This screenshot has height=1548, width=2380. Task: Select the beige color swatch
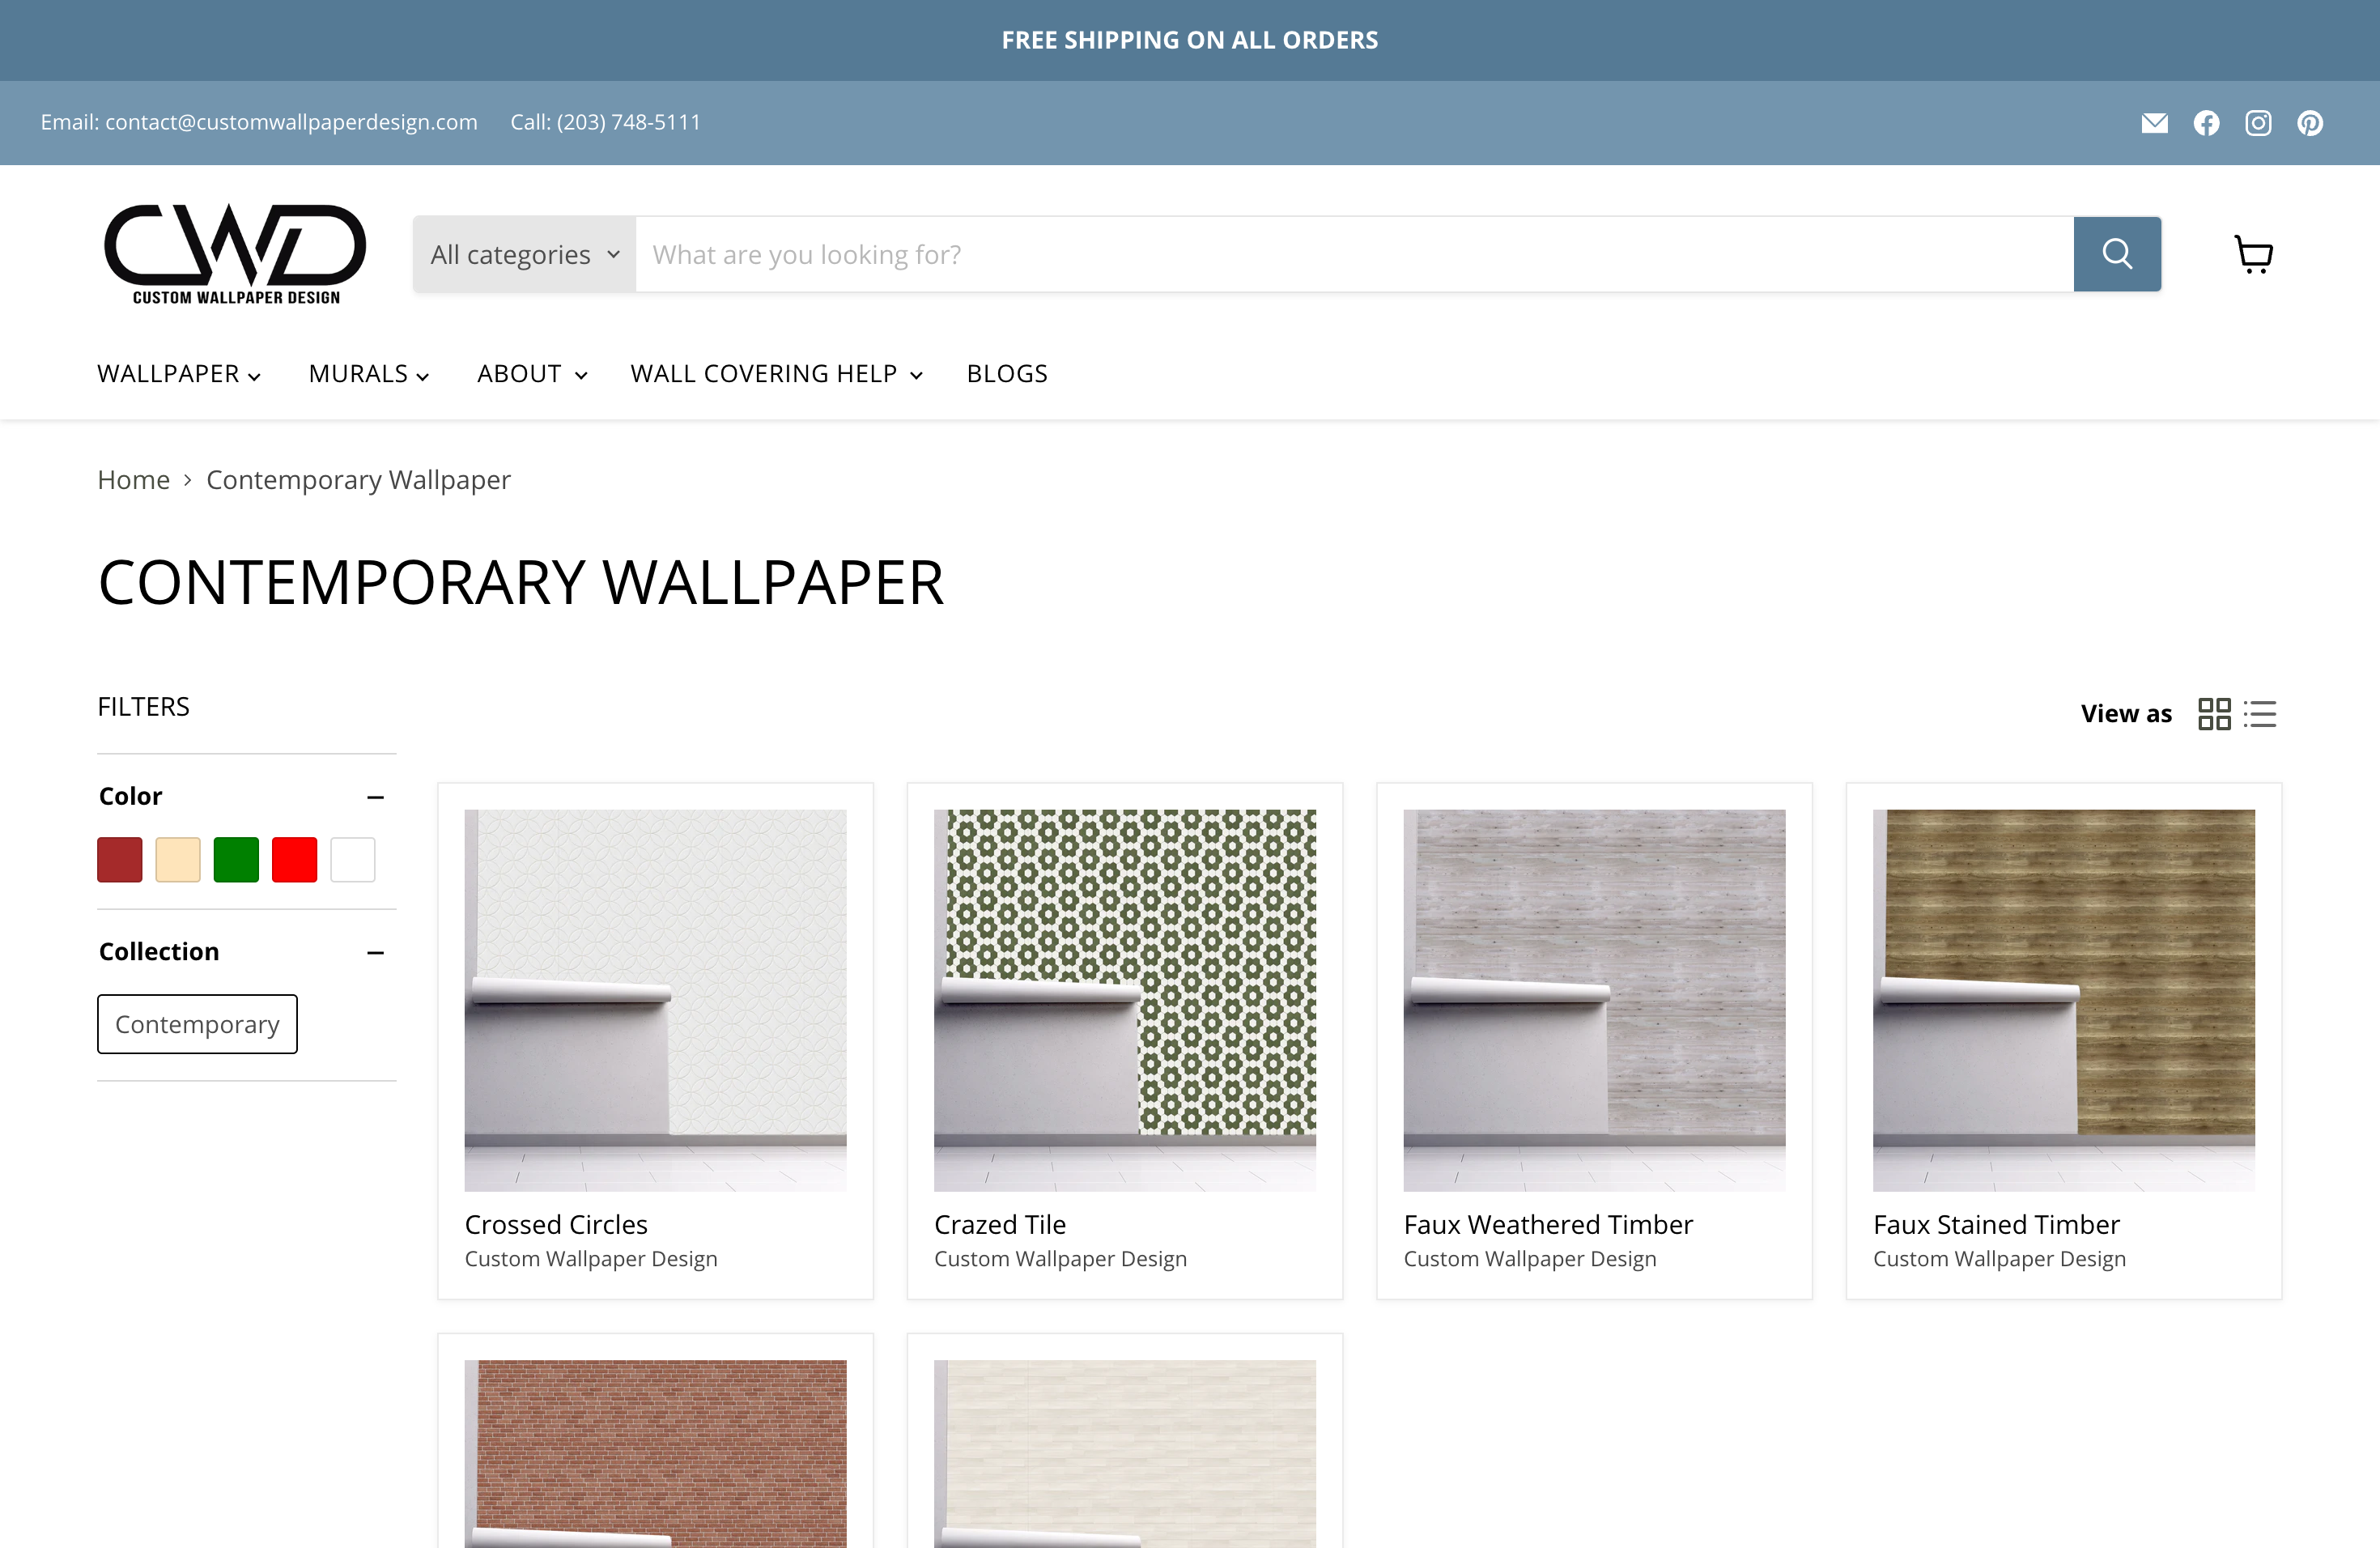(178, 860)
